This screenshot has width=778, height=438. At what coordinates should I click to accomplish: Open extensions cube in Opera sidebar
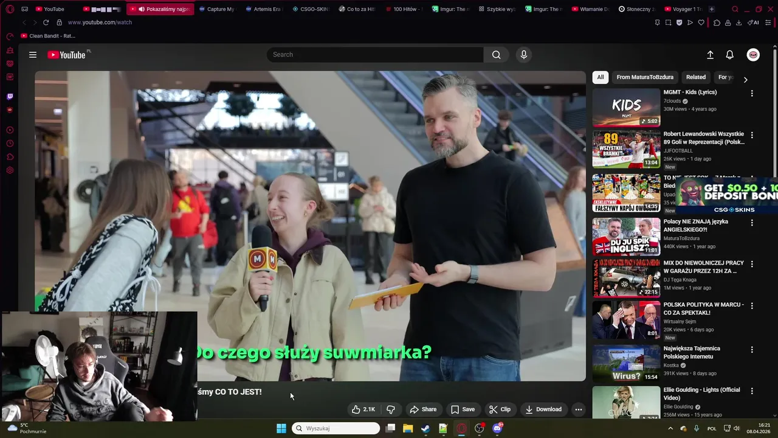click(10, 157)
